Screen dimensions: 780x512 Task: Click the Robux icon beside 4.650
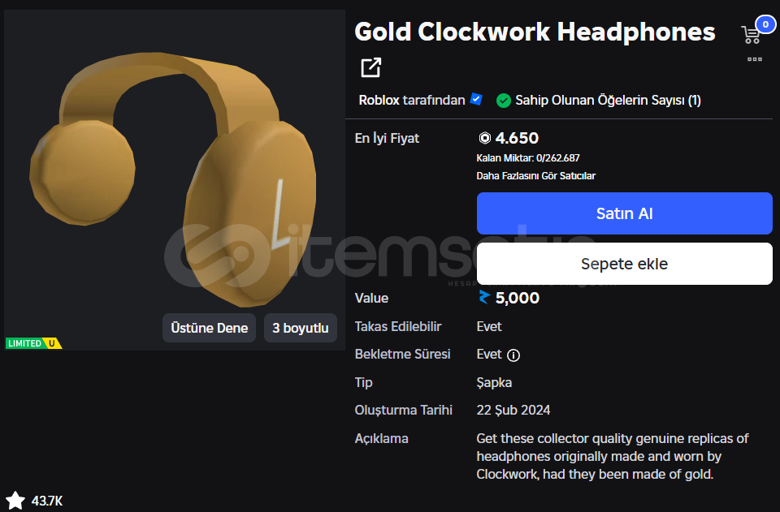484,138
